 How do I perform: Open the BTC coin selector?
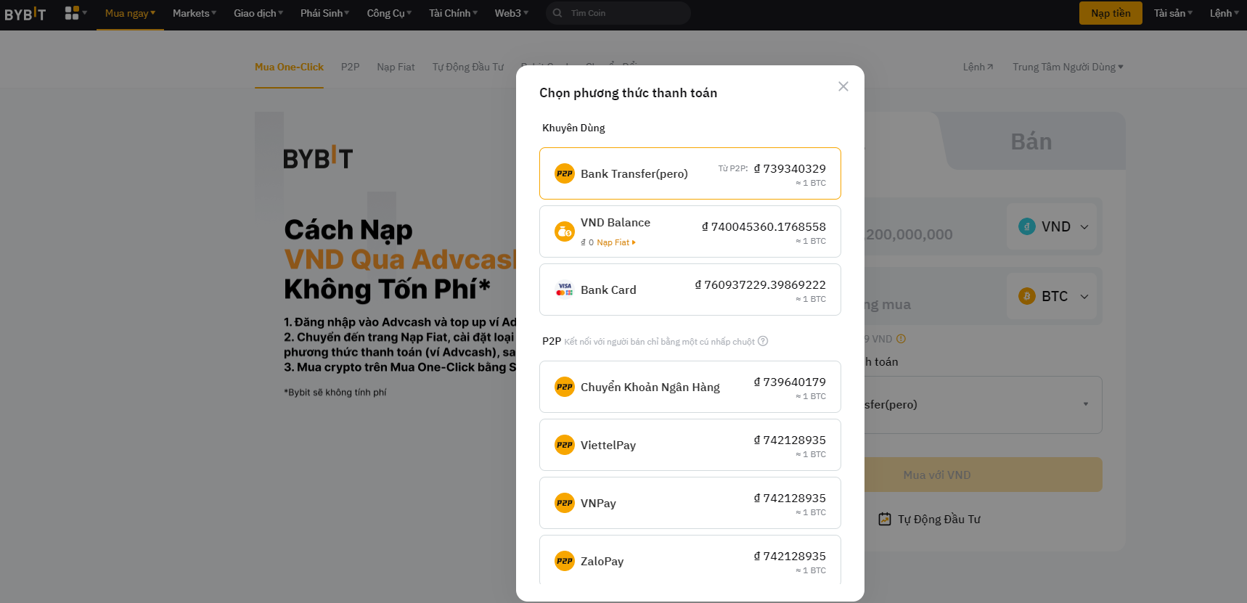pos(1053,296)
